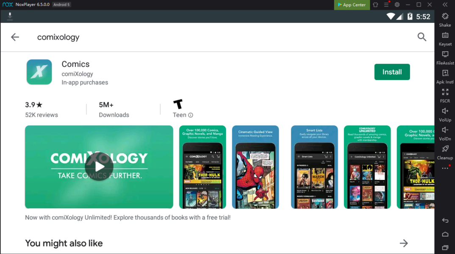This screenshot has width=455, height=254.
Task: Go back using the arrow beside comixology
Action: pyautogui.click(x=15, y=37)
